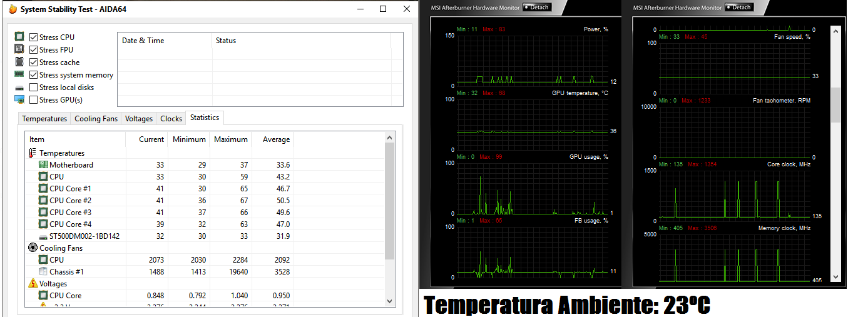Click the Minimum column header
The height and width of the screenshot is (317, 848).
189,139
